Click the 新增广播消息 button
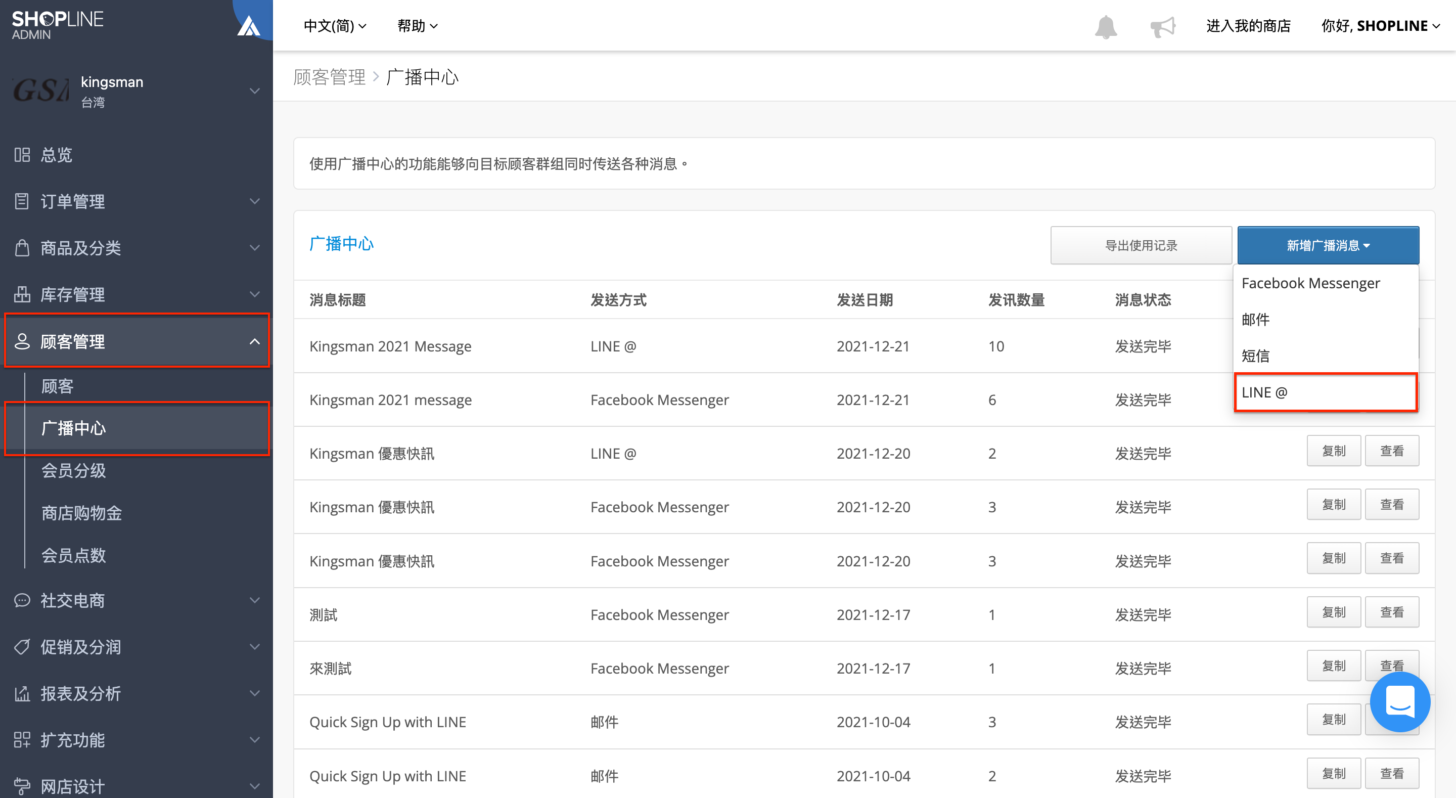 (1328, 245)
